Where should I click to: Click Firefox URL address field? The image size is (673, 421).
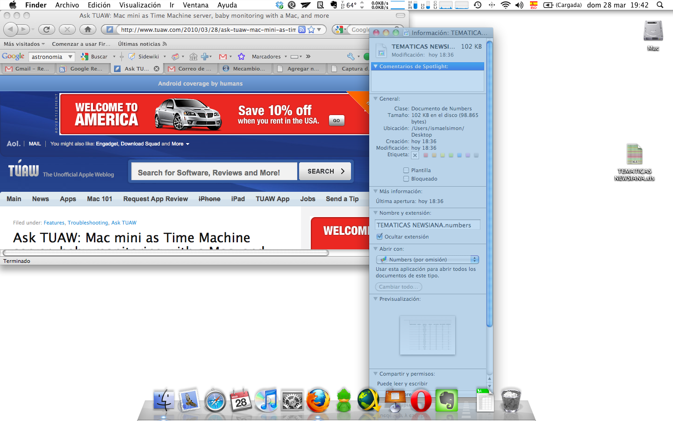(208, 29)
